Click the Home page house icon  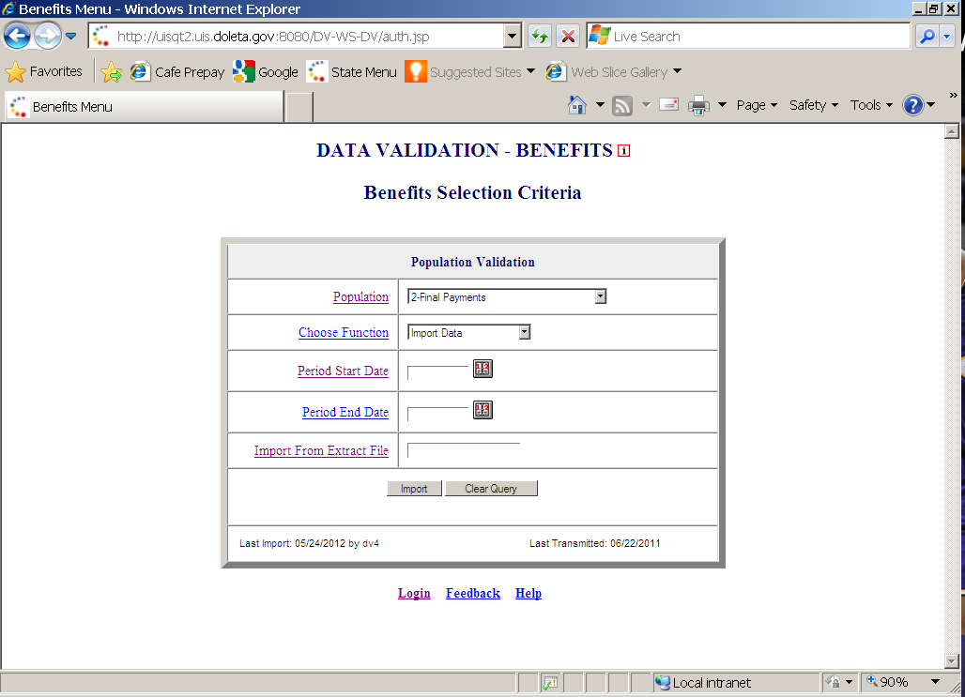point(576,105)
